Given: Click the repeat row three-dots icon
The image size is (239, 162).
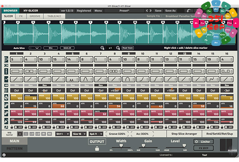Looking at the screenshot, I should pyautogui.click(x=6, y=71).
